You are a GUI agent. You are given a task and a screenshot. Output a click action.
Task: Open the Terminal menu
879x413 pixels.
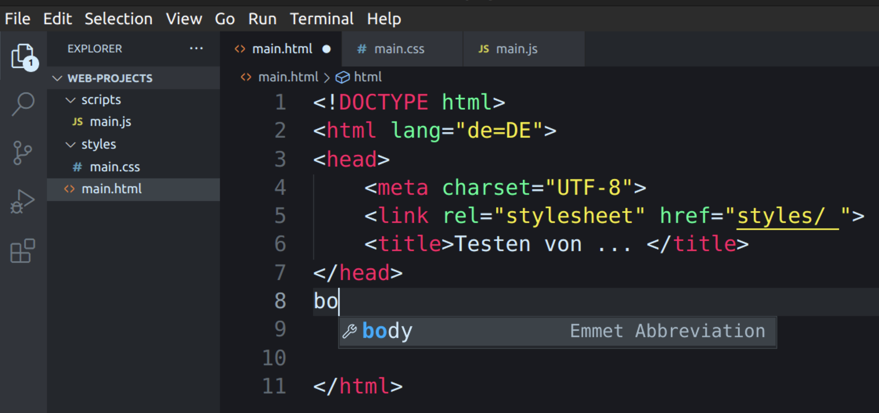tap(322, 19)
